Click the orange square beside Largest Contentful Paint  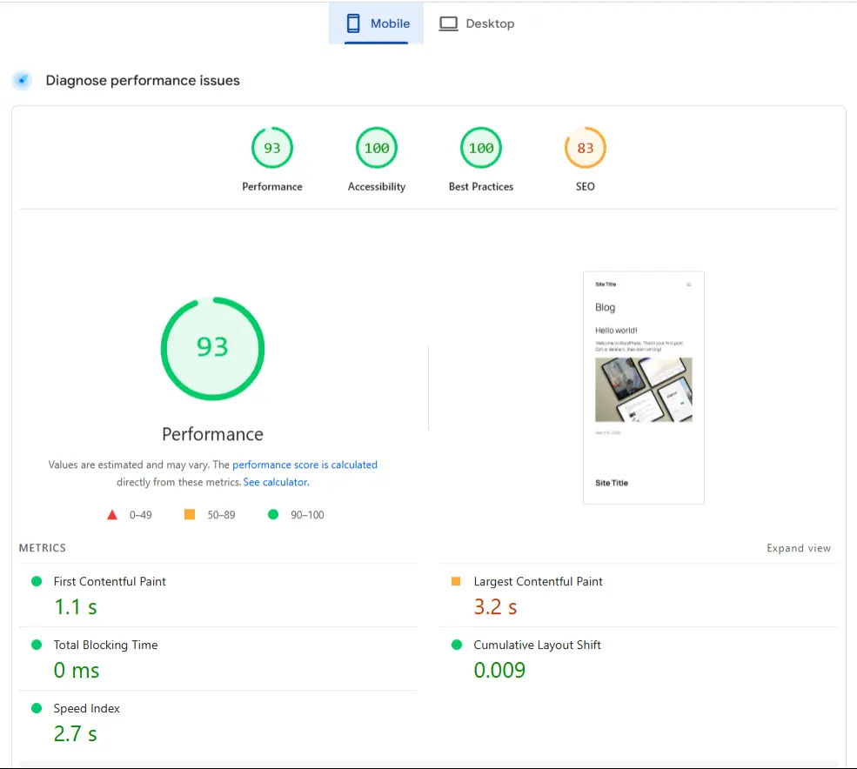(x=457, y=581)
